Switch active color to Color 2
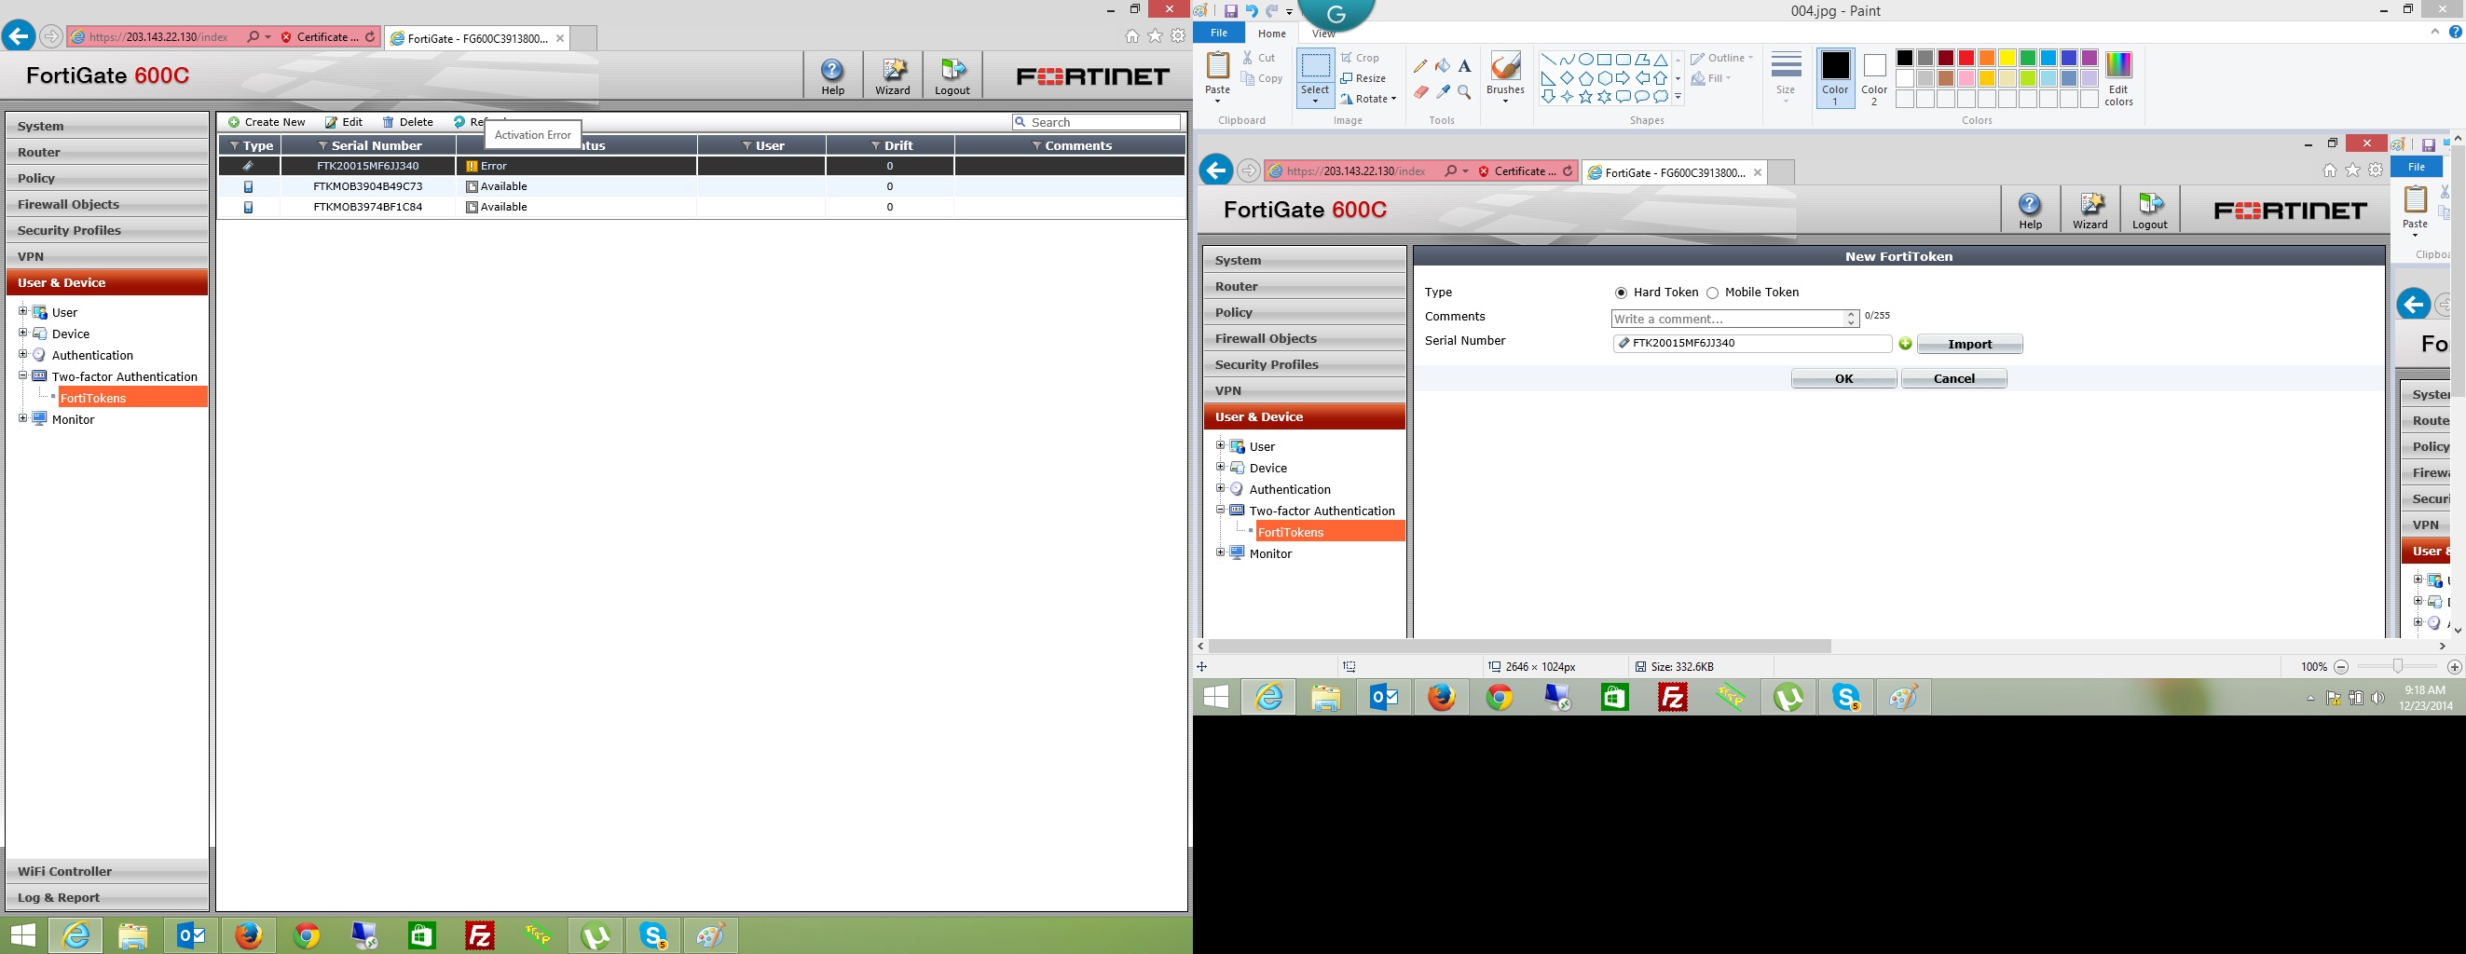Image resolution: width=2466 pixels, height=954 pixels. click(x=1873, y=78)
